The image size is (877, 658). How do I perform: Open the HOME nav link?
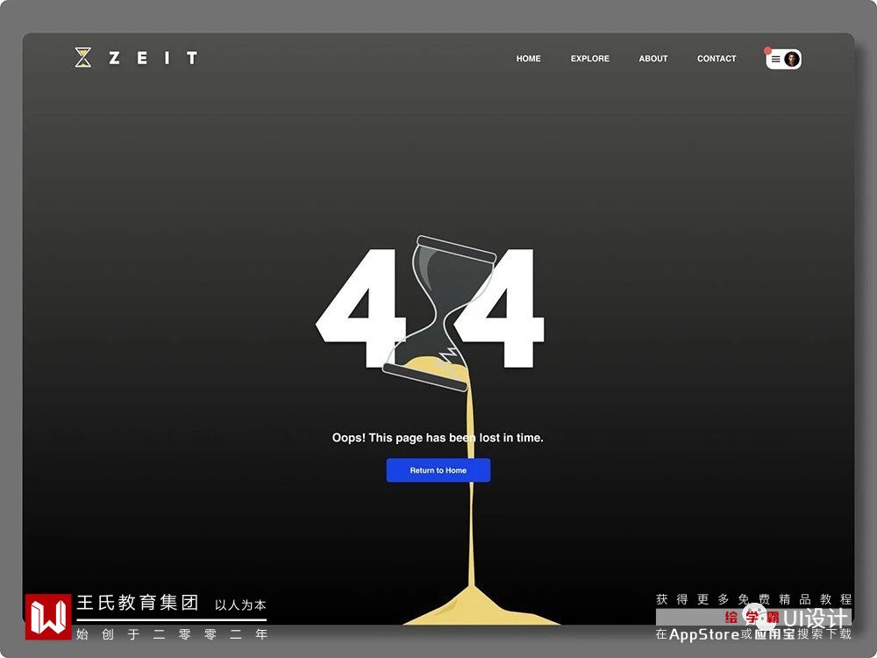point(528,58)
